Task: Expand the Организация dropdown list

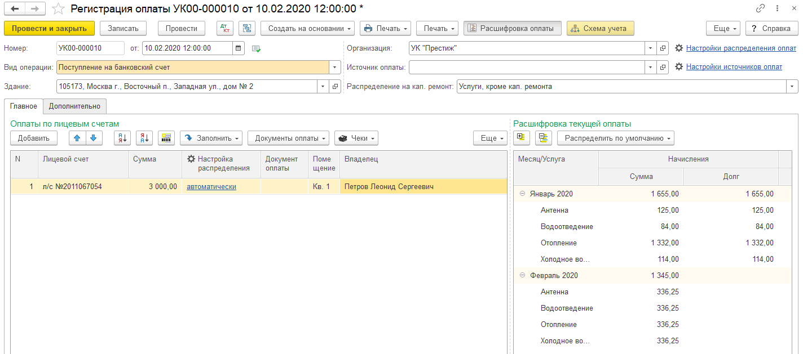Action: tap(650, 48)
